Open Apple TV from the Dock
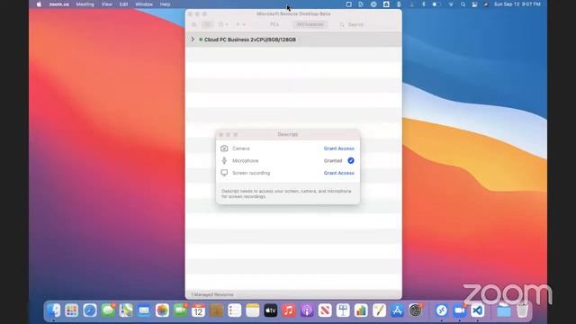 point(271,310)
